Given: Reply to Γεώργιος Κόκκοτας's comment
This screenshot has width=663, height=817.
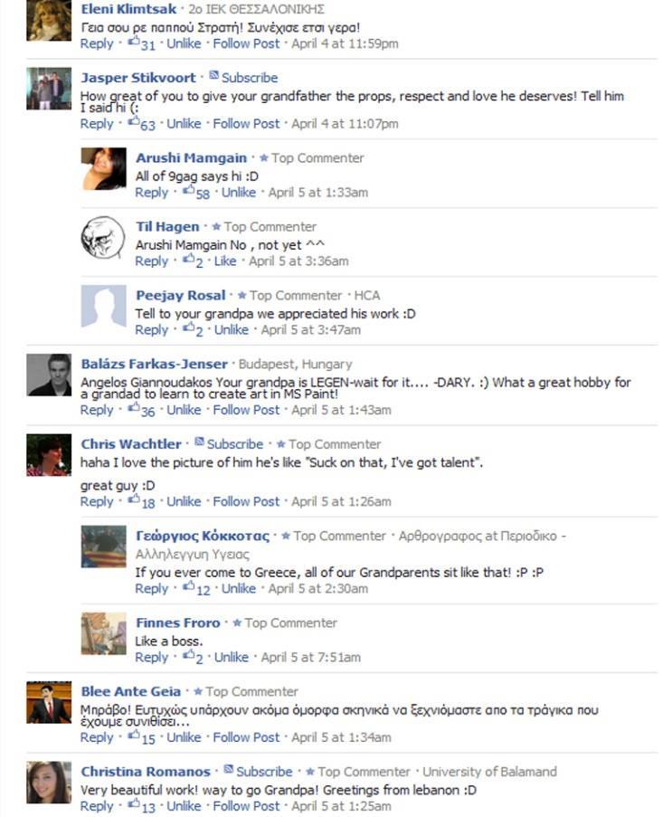Looking at the screenshot, I should click(152, 589).
